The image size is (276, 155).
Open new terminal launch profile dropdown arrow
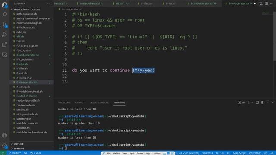click(x=252, y=102)
